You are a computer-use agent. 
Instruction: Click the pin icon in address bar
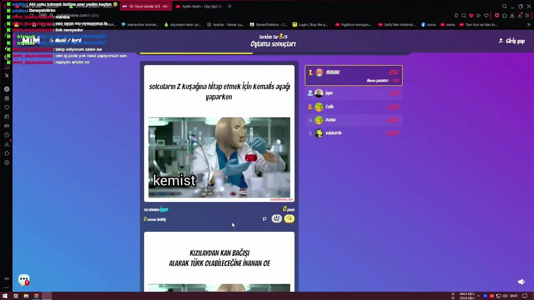[x=456, y=15]
